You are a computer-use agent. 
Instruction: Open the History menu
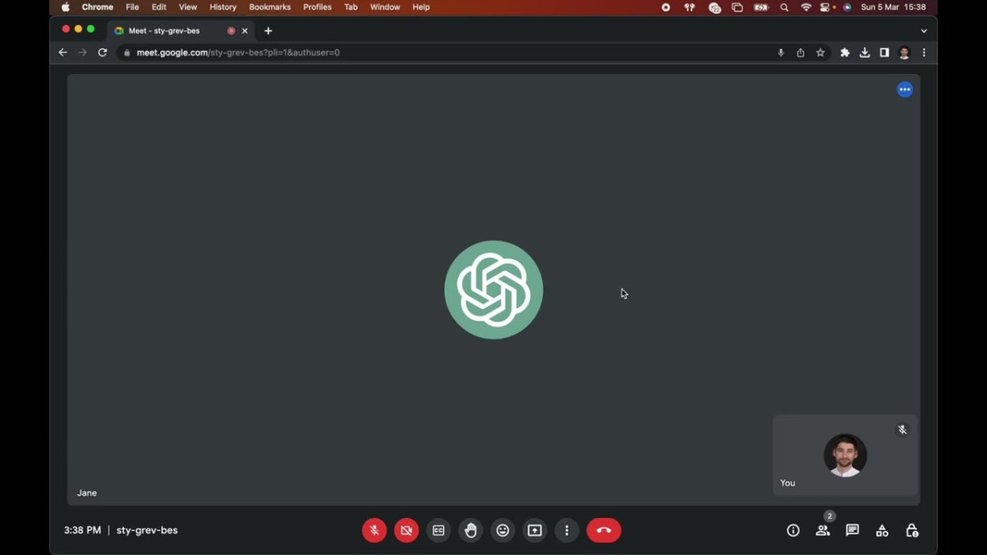(223, 7)
